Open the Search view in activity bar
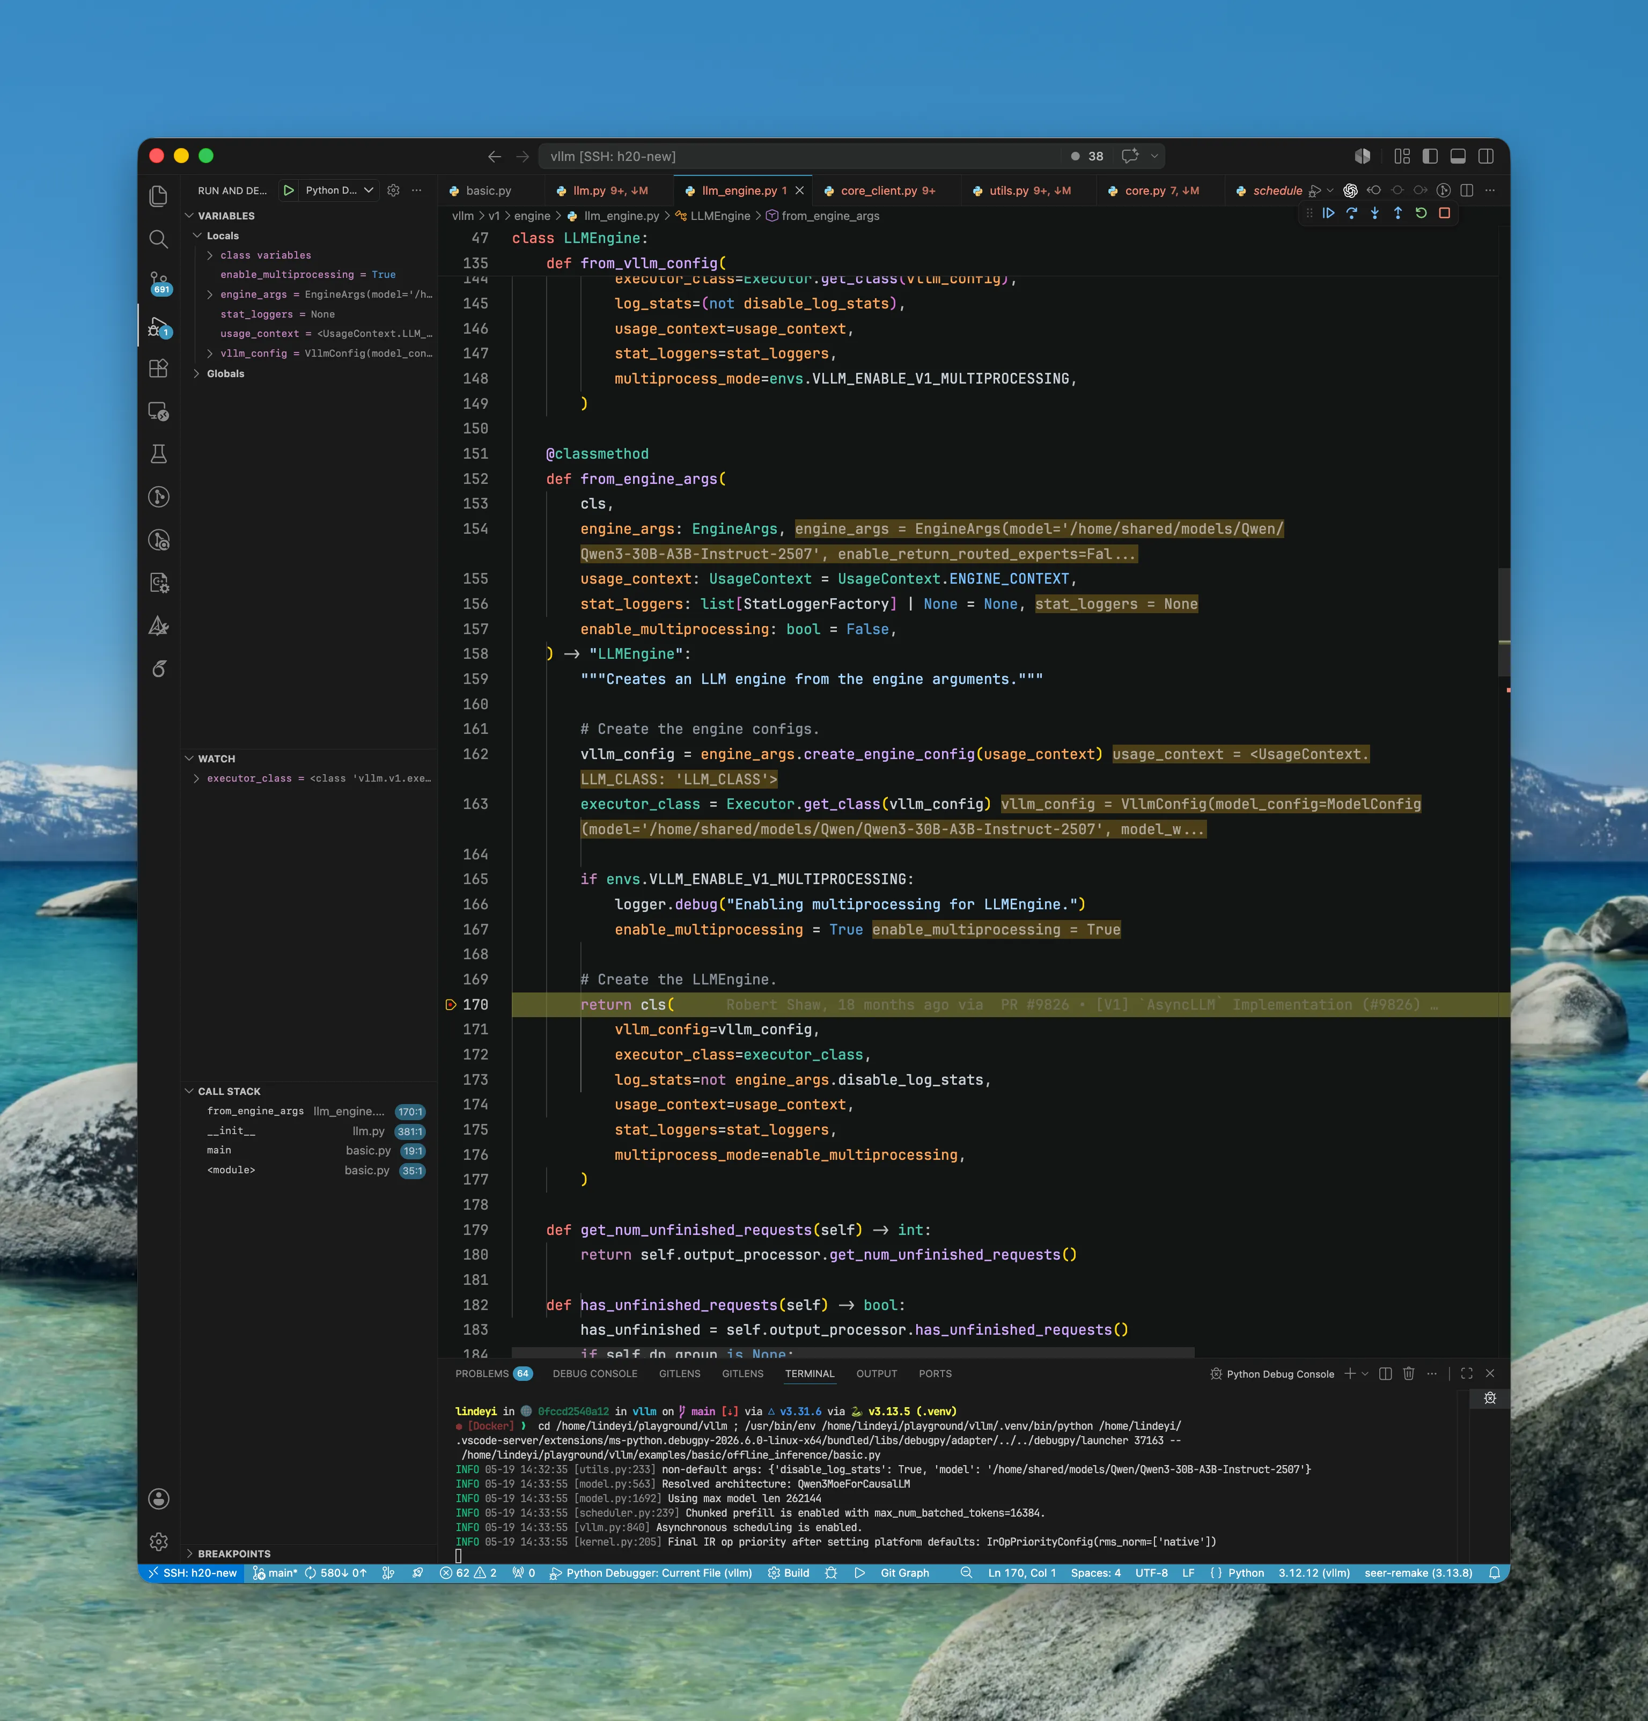1648x1721 pixels. coord(158,239)
